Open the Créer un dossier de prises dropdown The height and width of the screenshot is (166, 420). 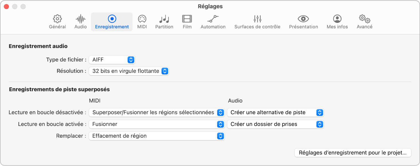point(275,124)
